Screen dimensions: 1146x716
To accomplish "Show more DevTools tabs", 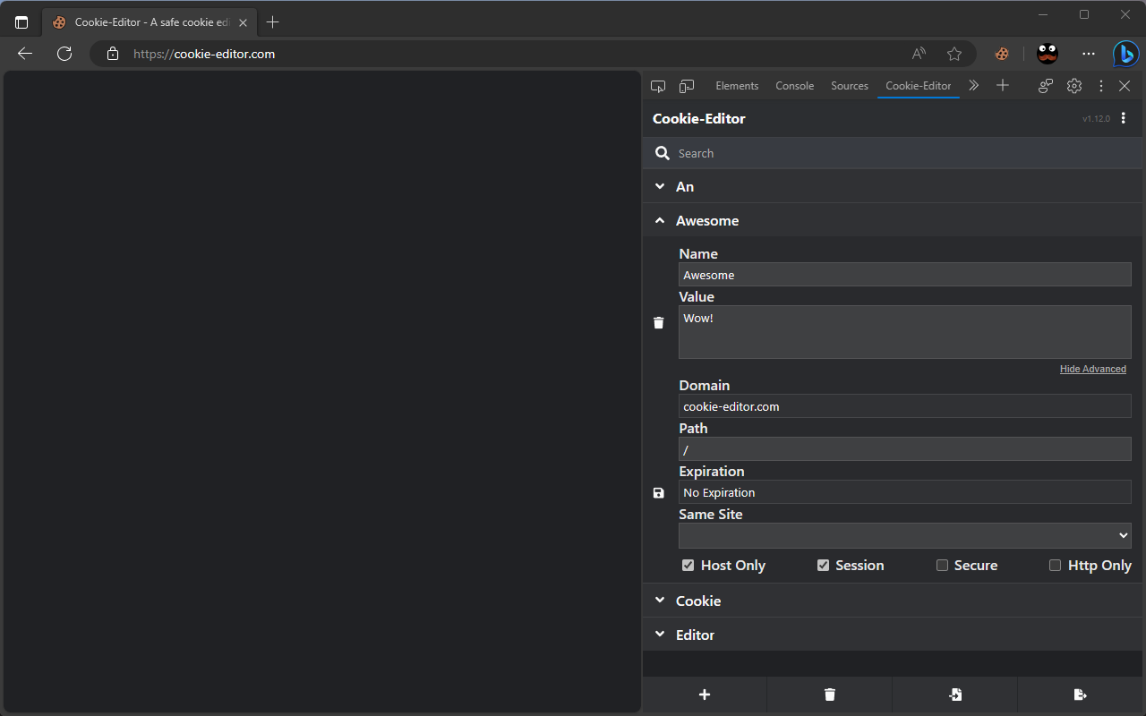I will (974, 86).
